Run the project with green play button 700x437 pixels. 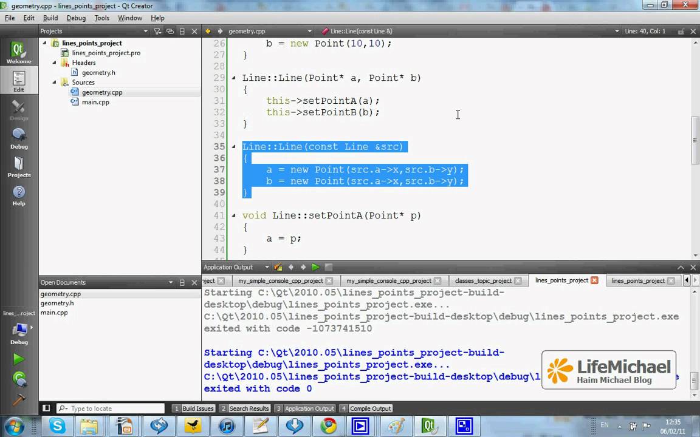click(x=19, y=359)
